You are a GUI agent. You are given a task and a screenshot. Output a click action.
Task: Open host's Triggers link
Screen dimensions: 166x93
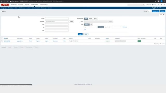pos(38,41)
